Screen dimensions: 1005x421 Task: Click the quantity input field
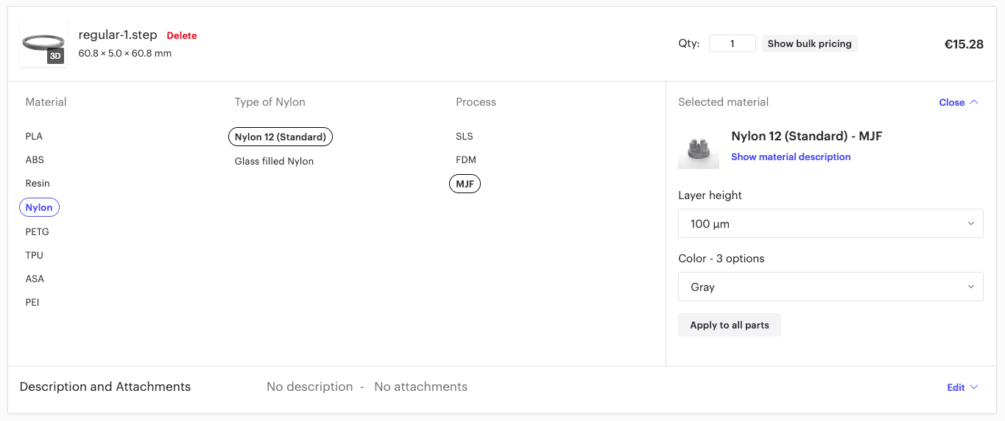(x=732, y=44)
